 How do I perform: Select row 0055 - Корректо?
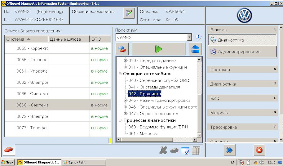[x=58, y=48]
